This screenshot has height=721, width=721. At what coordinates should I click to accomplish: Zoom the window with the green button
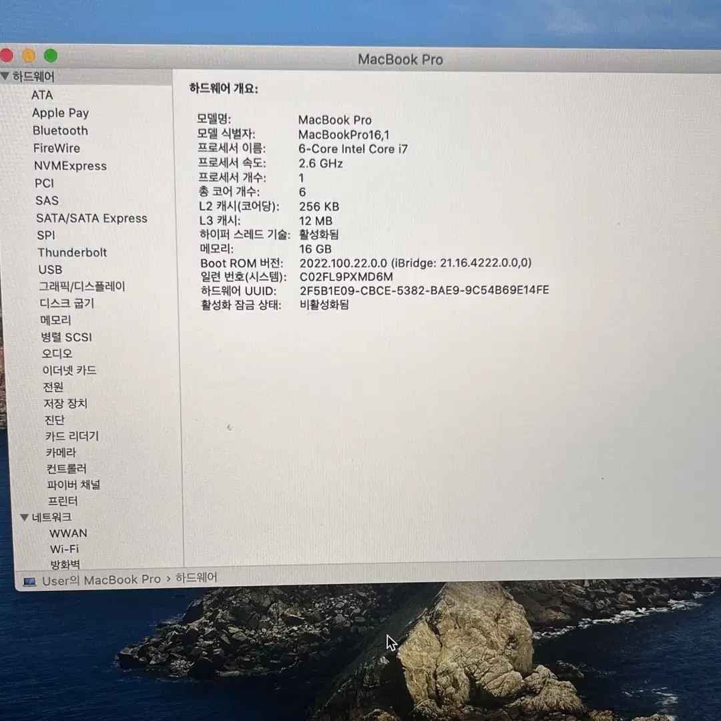coord(51,55)
